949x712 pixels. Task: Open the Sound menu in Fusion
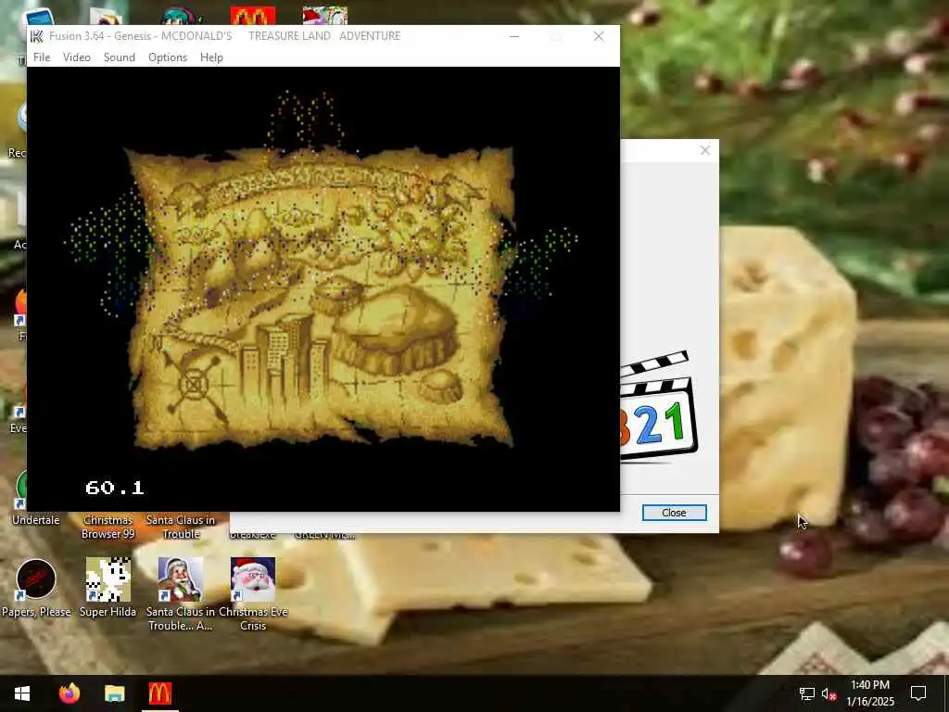click(x=120, y=57)
